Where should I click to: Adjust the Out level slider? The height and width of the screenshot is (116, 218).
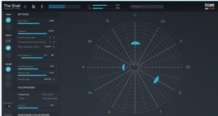104,8
